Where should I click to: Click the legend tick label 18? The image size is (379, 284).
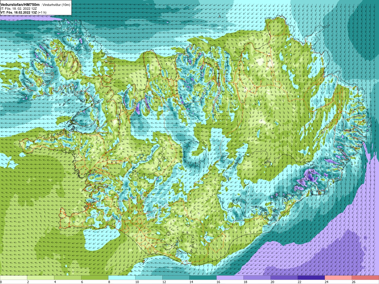tap(245, 282)
